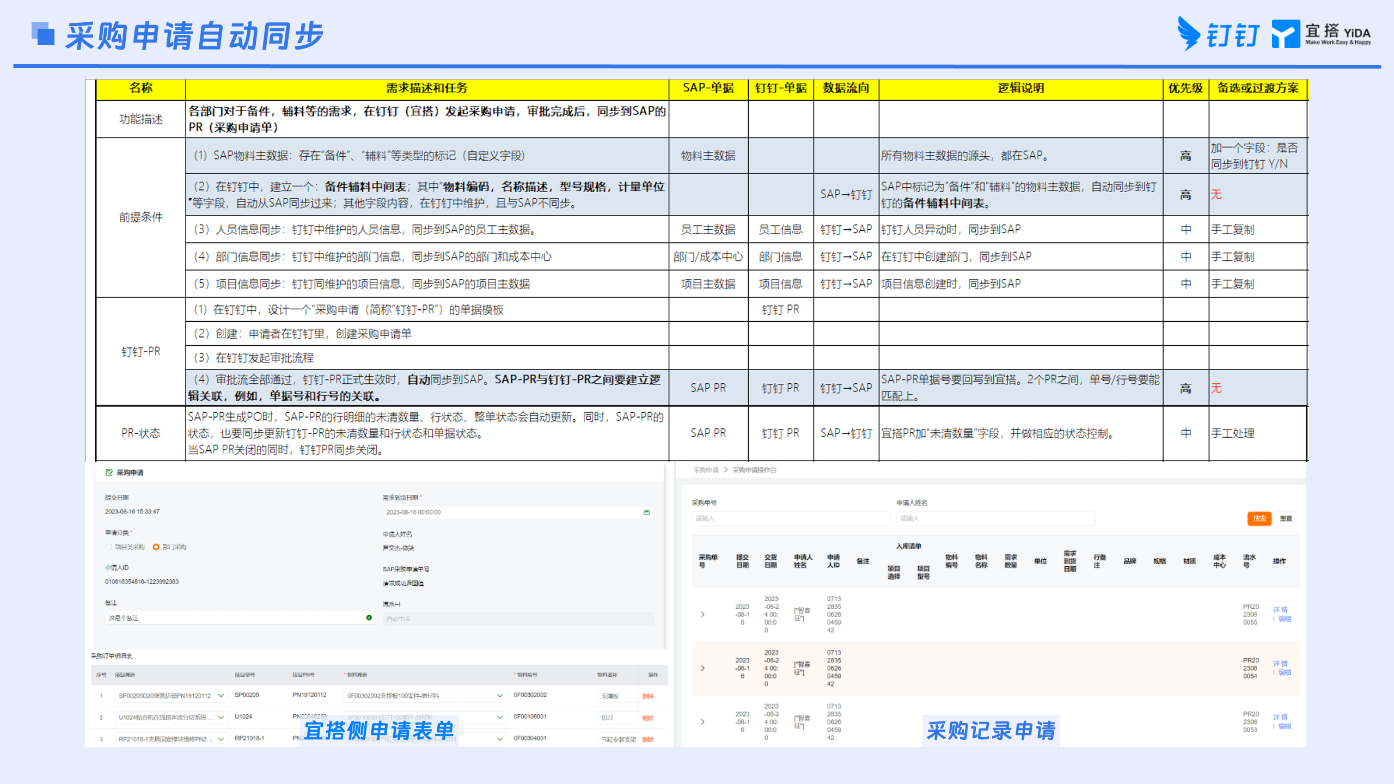1394x784 pixels.
Task: Click the 重置 button
Action: (1286, 518)
